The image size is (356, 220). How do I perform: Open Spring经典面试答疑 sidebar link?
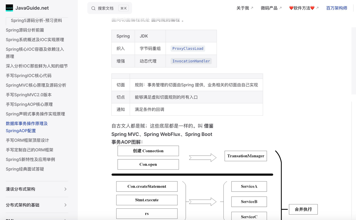pos(25,169)
